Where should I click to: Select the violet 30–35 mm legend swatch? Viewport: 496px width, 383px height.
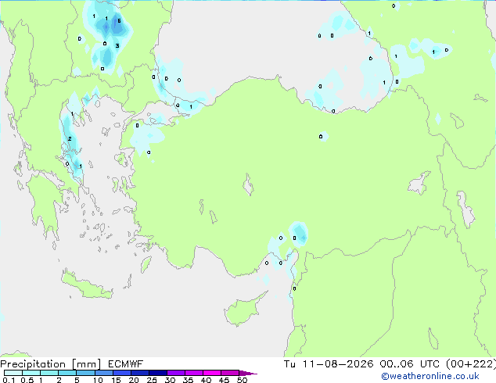(x=176, y=373)
